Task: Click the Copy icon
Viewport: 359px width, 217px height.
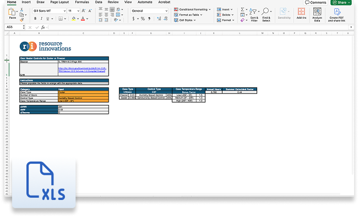Action: pyautogui.click(x=22, y=15)
